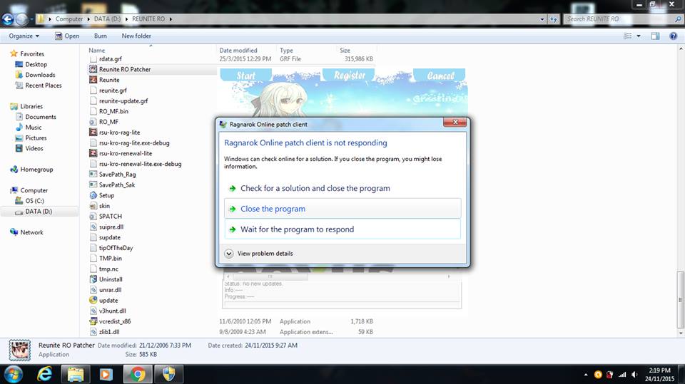Open the Windows Start menu orb
Screen dimensions: 685x384
[13, 375]
